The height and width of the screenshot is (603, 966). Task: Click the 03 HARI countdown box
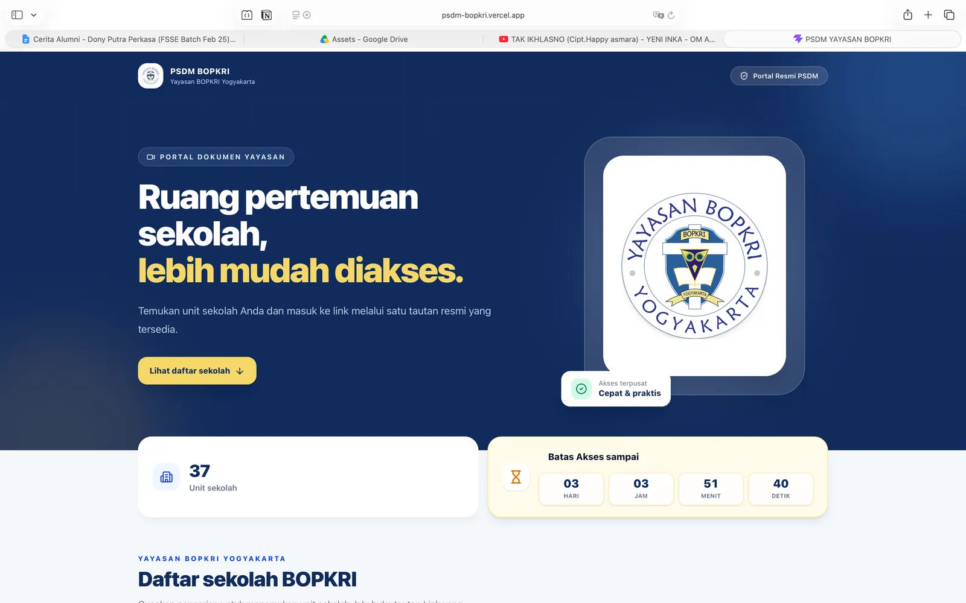pyautogui.click(x=571, y=488)
